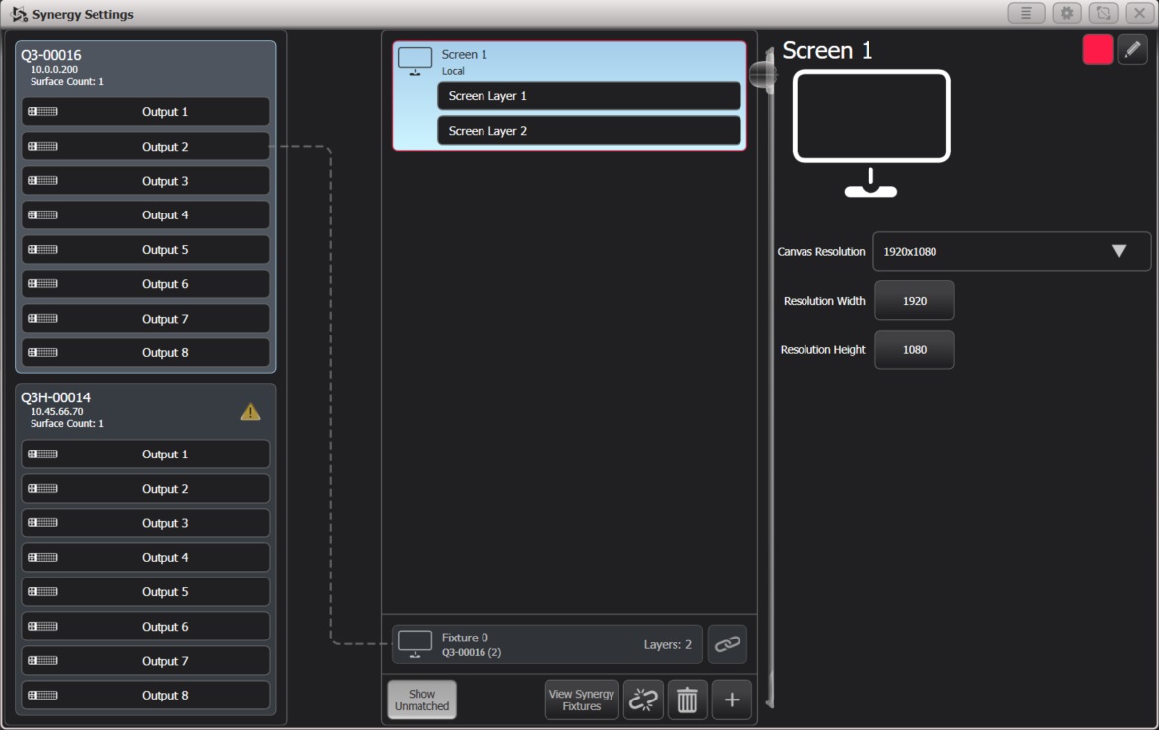Select Screen Layer 1

588,95
